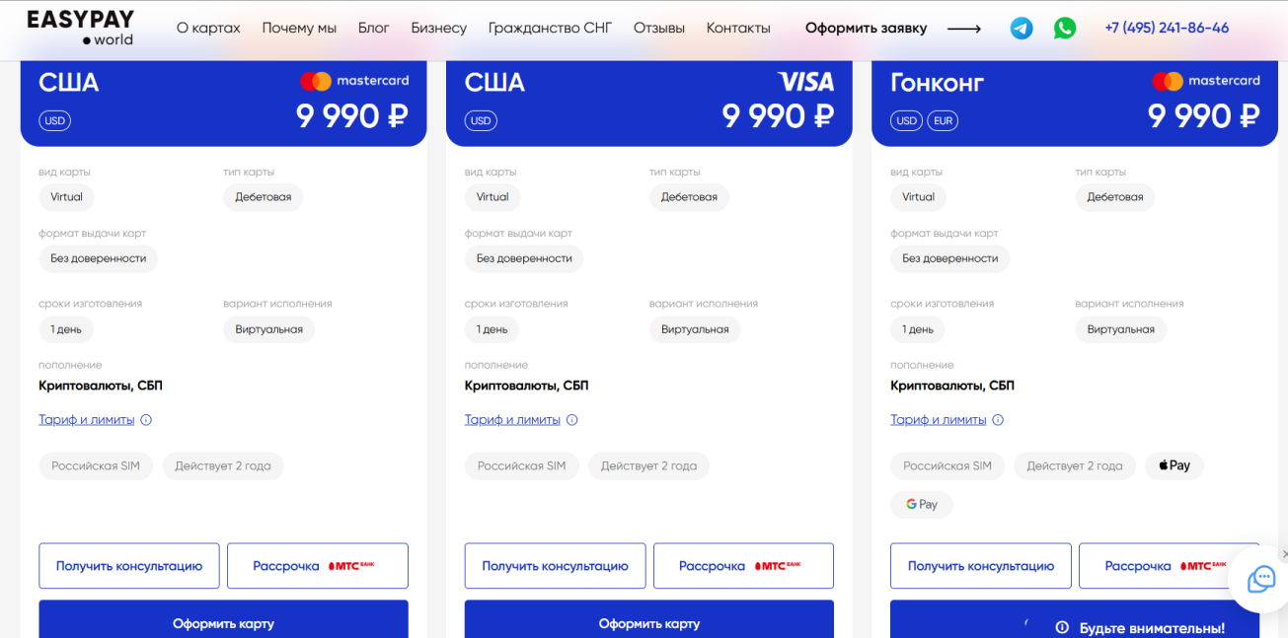Viewport: 1288px width, 638px height.
Task: Click info icon beside Hong Kong Тариф и лимиты
Action: [998, 420]
